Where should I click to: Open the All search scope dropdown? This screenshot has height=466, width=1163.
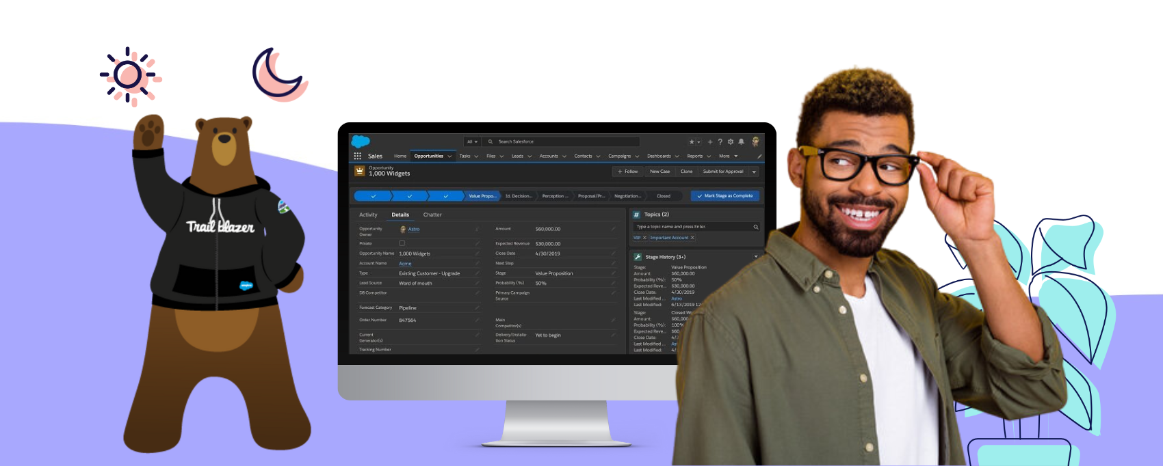[473, 141]
